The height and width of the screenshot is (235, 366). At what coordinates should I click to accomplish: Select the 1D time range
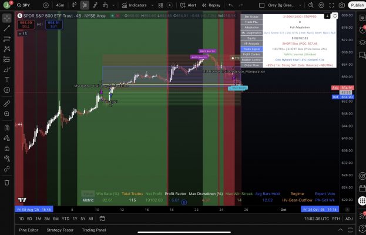(21, 219)
